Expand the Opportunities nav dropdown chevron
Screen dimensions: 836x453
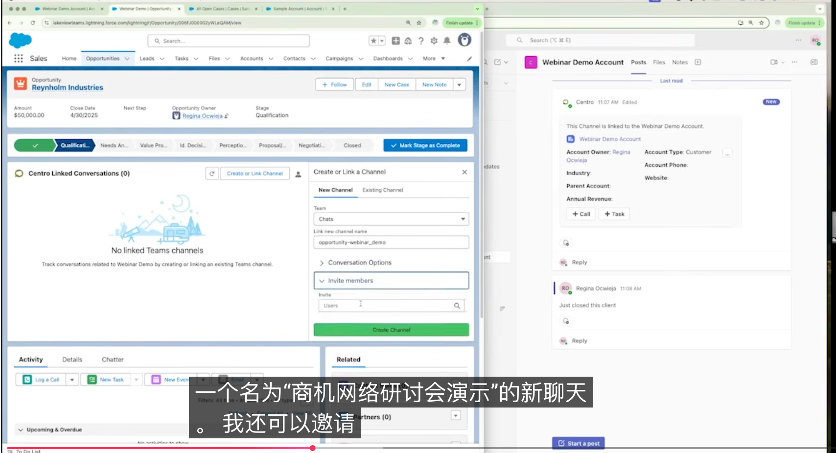click(127, 59)
